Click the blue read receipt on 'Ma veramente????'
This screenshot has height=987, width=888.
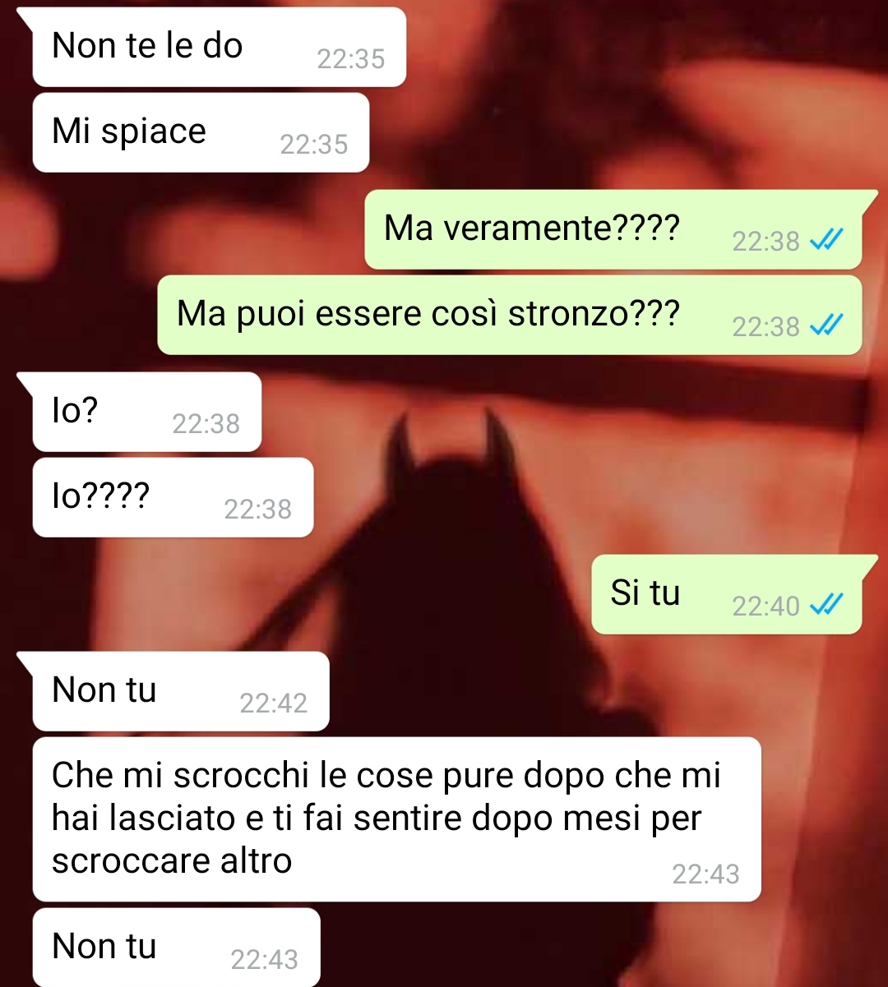pyautogui.click(x=826, y=240)
